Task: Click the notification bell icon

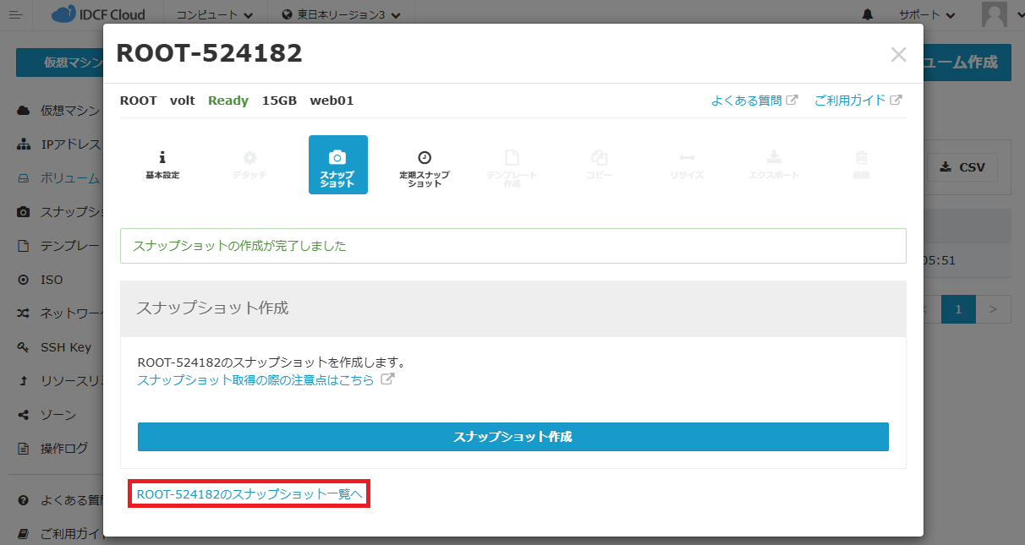Action: (x=868, y=15)
